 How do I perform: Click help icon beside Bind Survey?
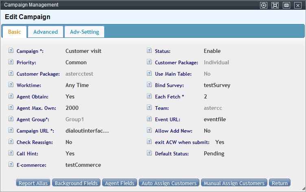[149, 85]
